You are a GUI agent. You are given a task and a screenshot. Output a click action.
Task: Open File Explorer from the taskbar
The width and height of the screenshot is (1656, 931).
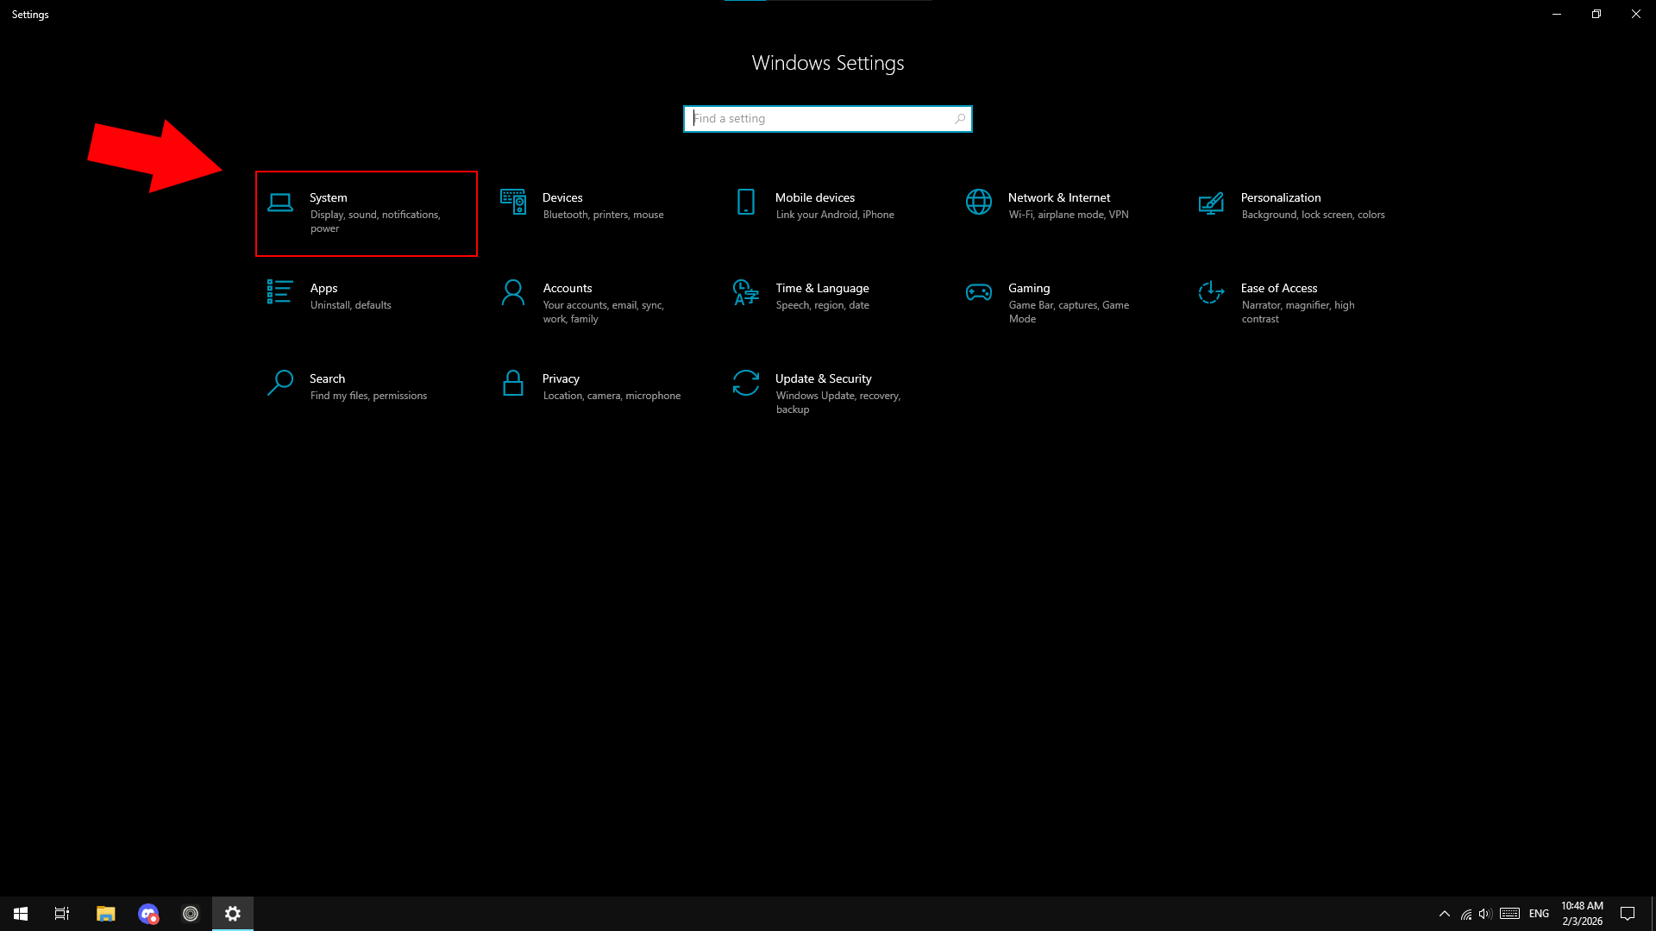coord(105,914)
